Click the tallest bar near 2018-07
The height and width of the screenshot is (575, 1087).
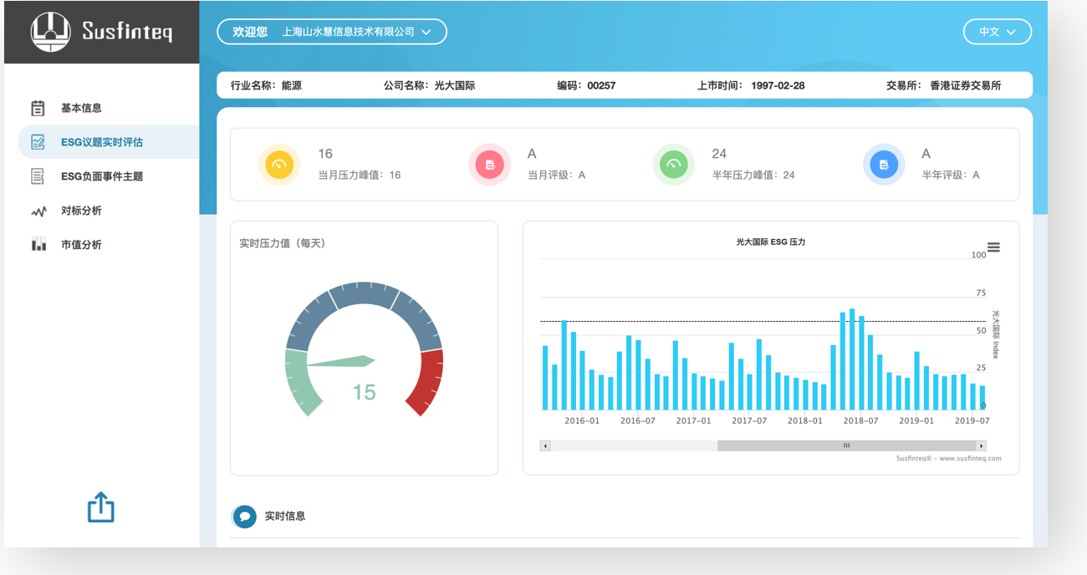tap(852, 359)
